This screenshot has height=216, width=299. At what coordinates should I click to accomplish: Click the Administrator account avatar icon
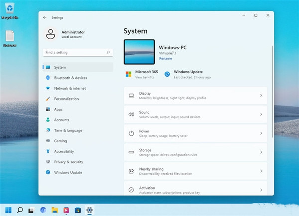click(50, 34)
